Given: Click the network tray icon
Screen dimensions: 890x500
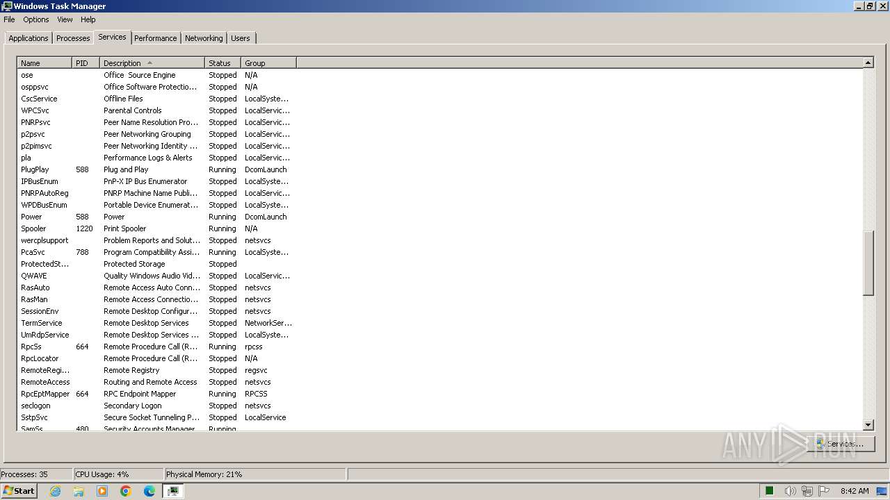Looking at the screenshot, I should click(x=807, y=491).
